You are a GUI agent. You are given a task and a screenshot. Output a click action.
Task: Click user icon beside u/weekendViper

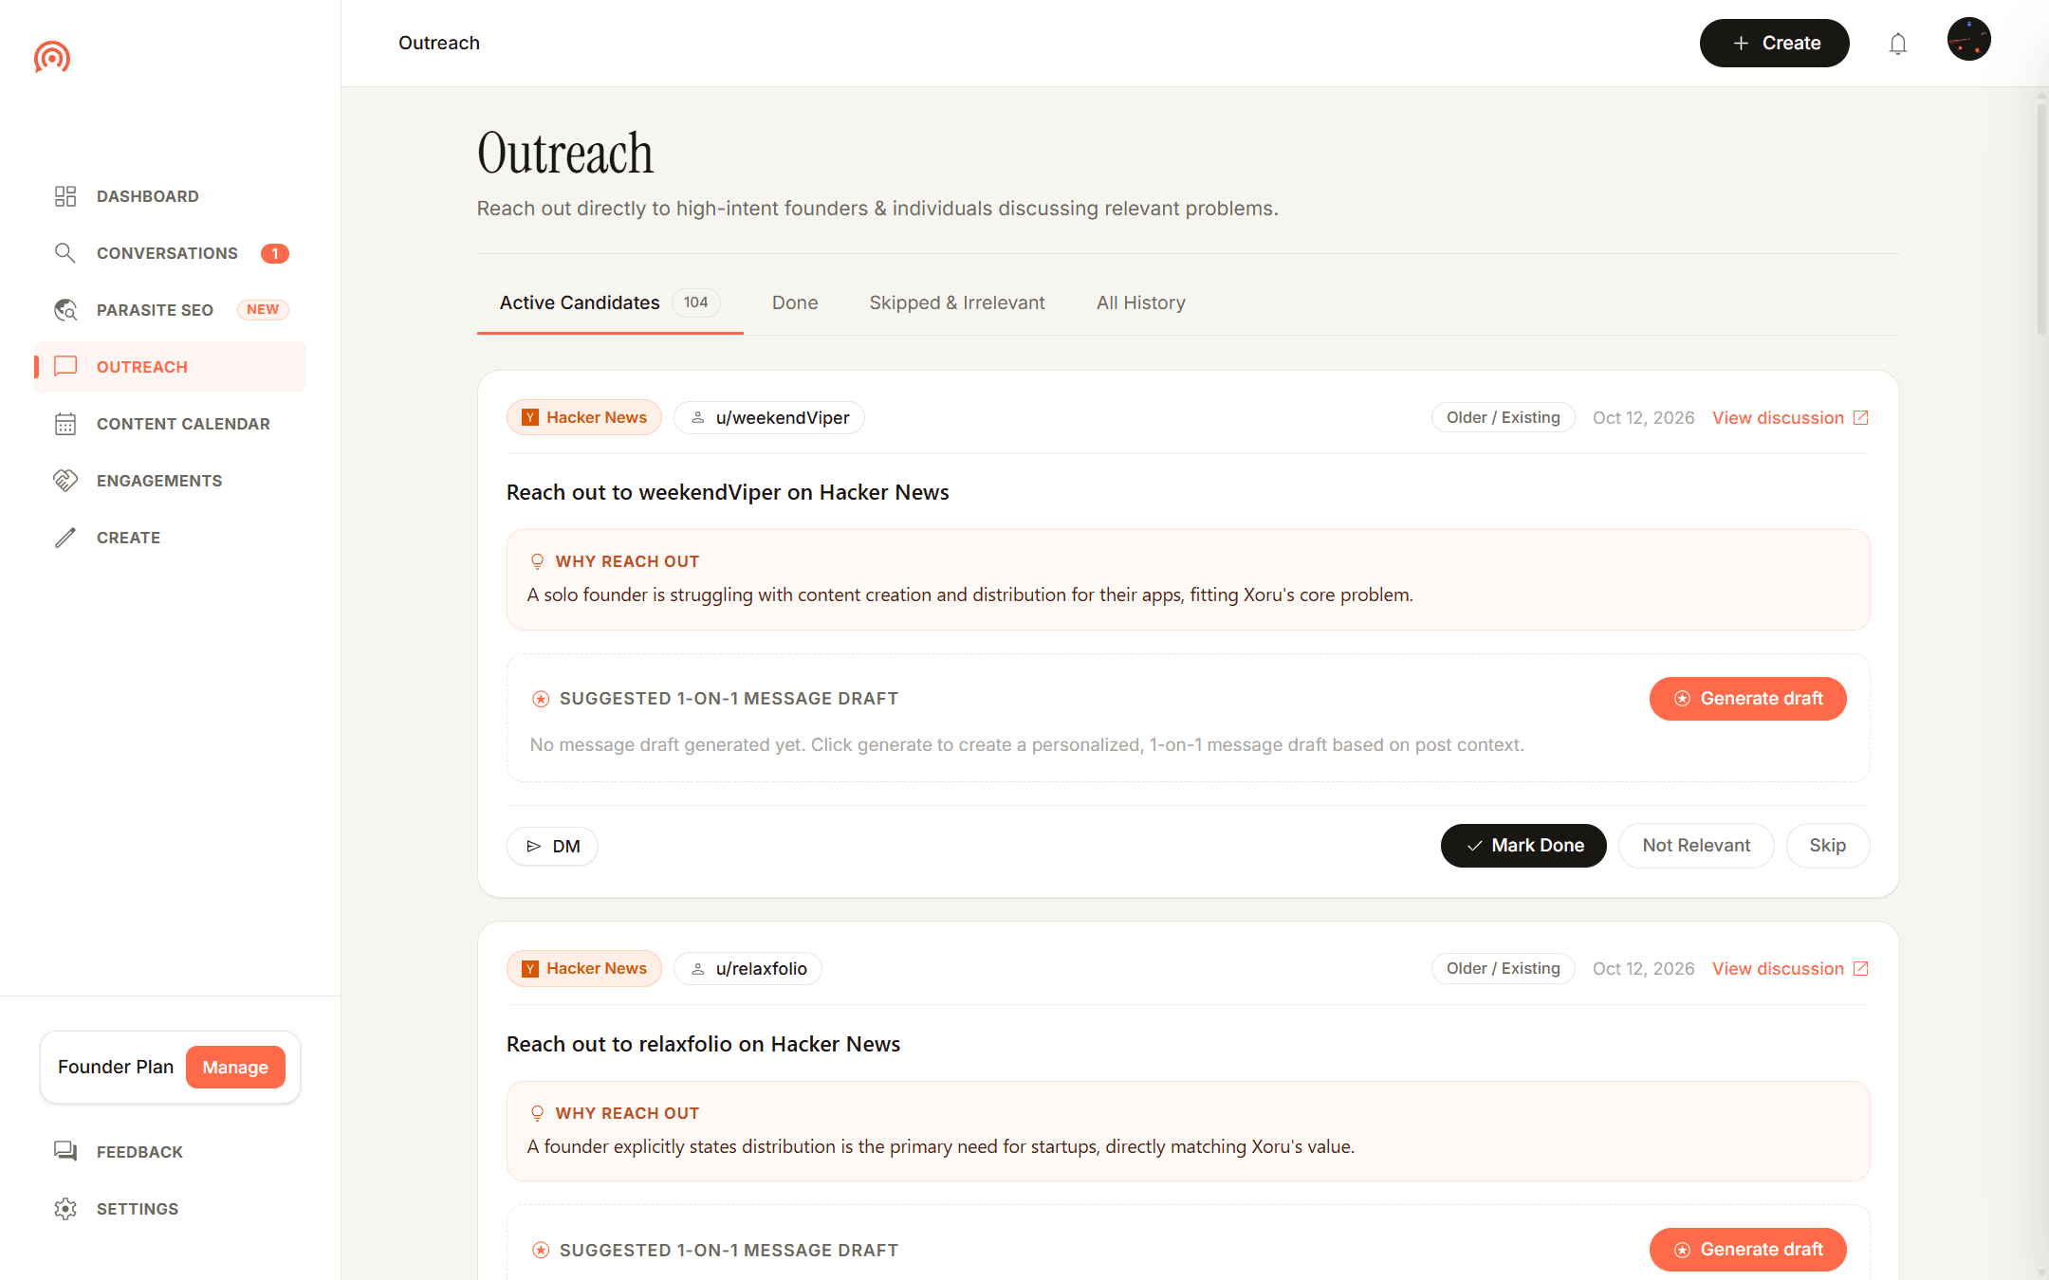698,418
